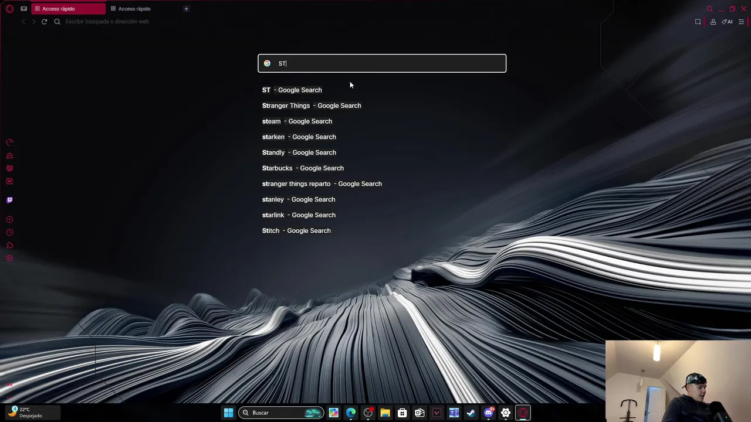
Task: Go forward with the forward arrow
Action: 33,22
